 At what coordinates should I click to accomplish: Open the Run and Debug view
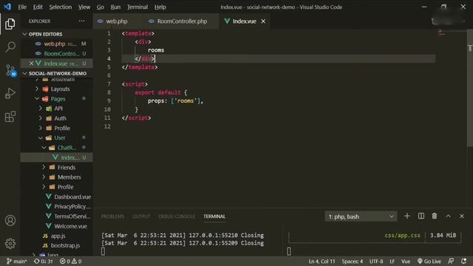10,93
